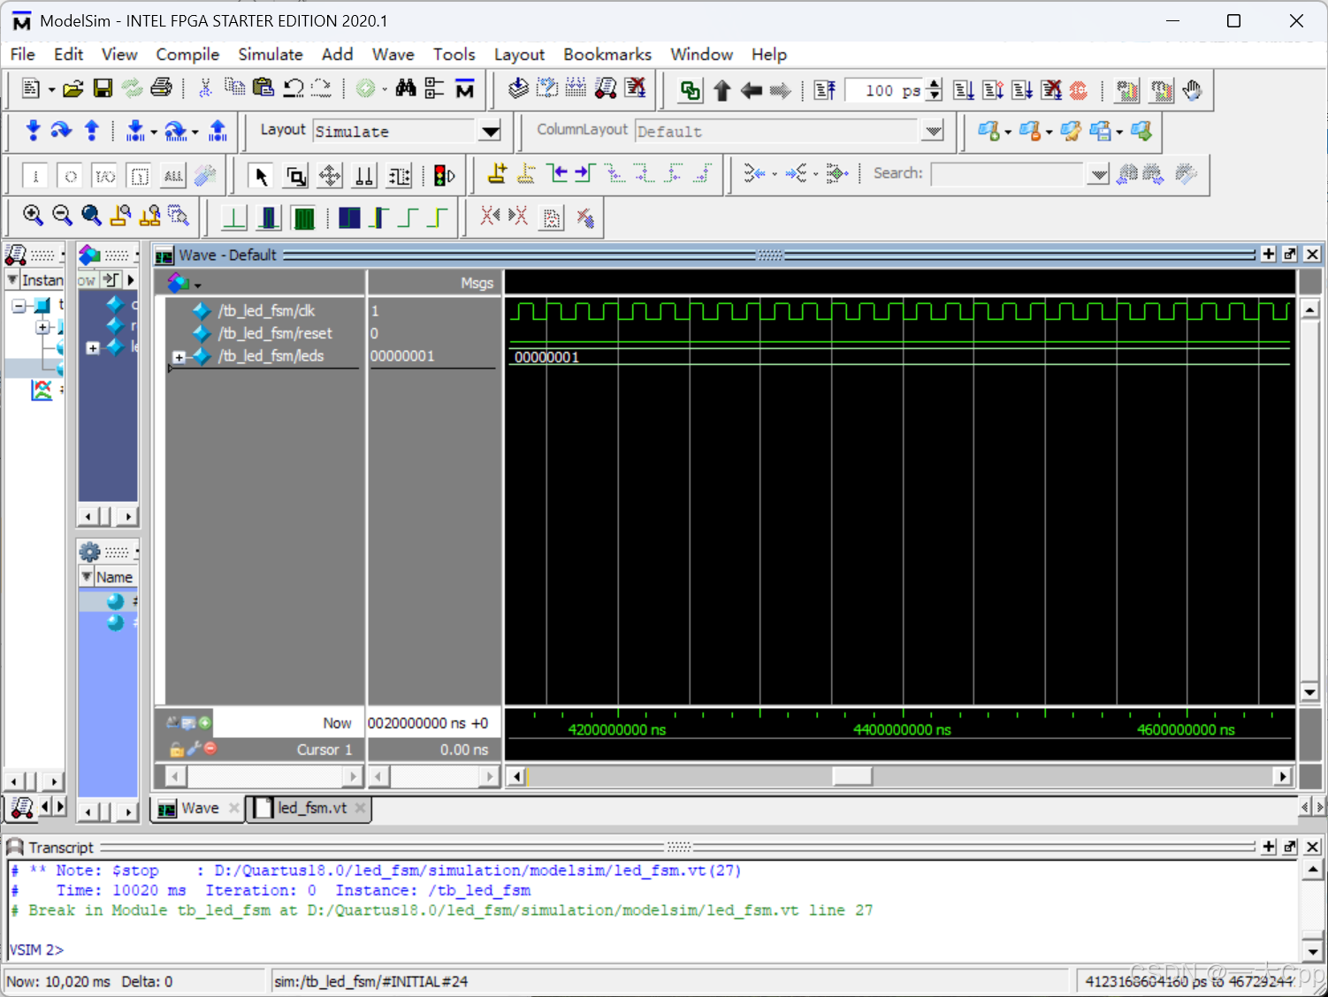Expand the /tb_led_fsm/leds signal bus

[x=179, y=357]
